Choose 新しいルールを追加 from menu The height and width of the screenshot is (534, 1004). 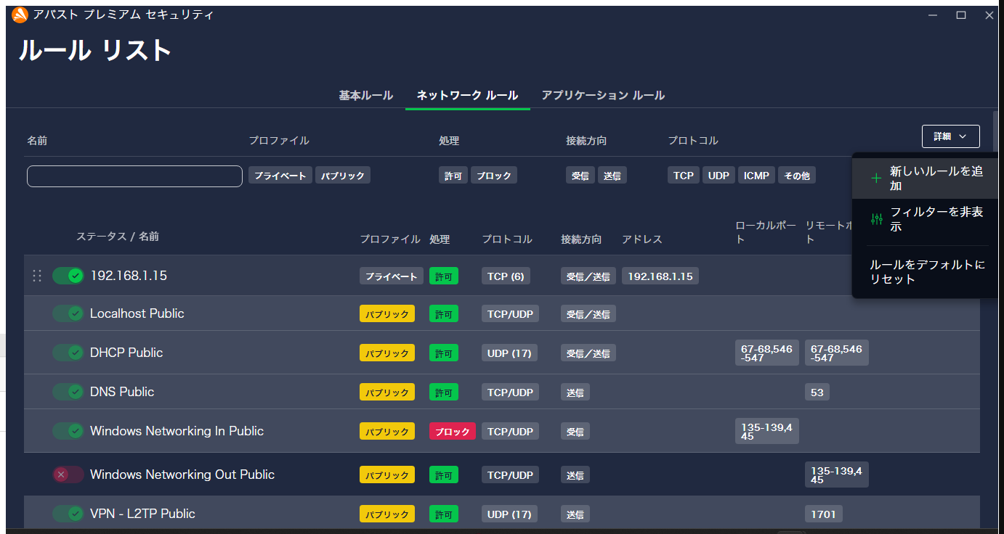(x=926, y=178)
